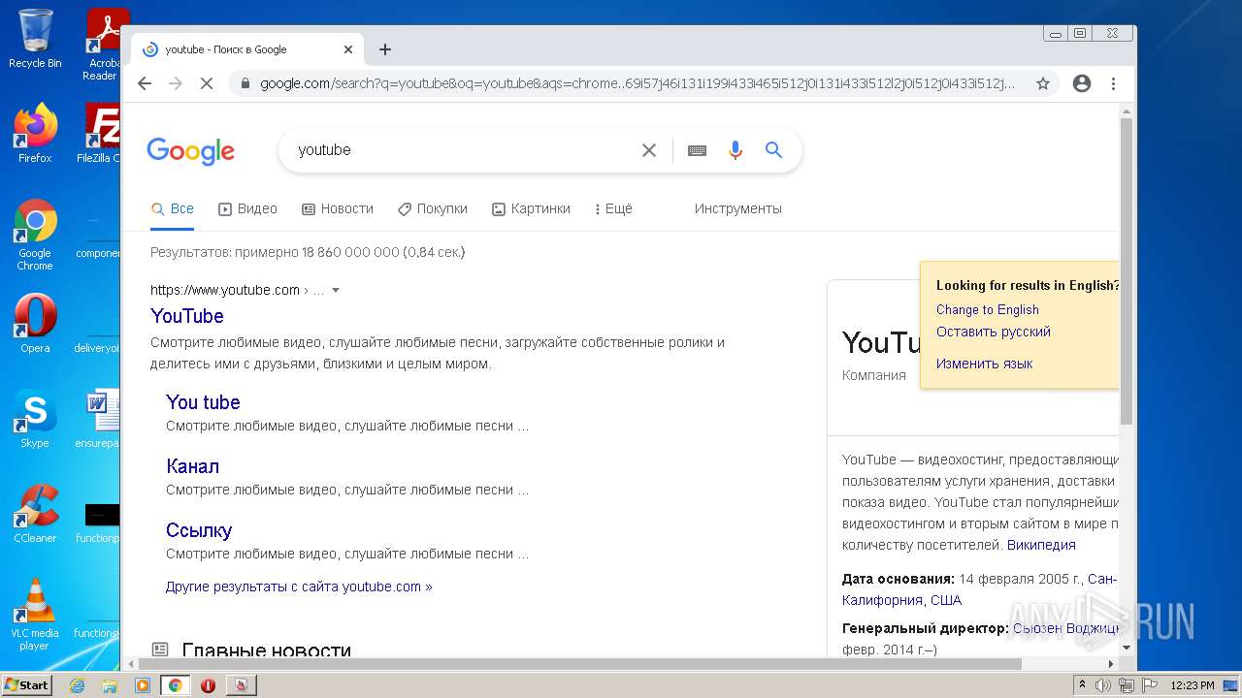Click the blue magnifier search button
This screenshot has height=698, width=1242.
pyautogui.click(x=773, y=150)
